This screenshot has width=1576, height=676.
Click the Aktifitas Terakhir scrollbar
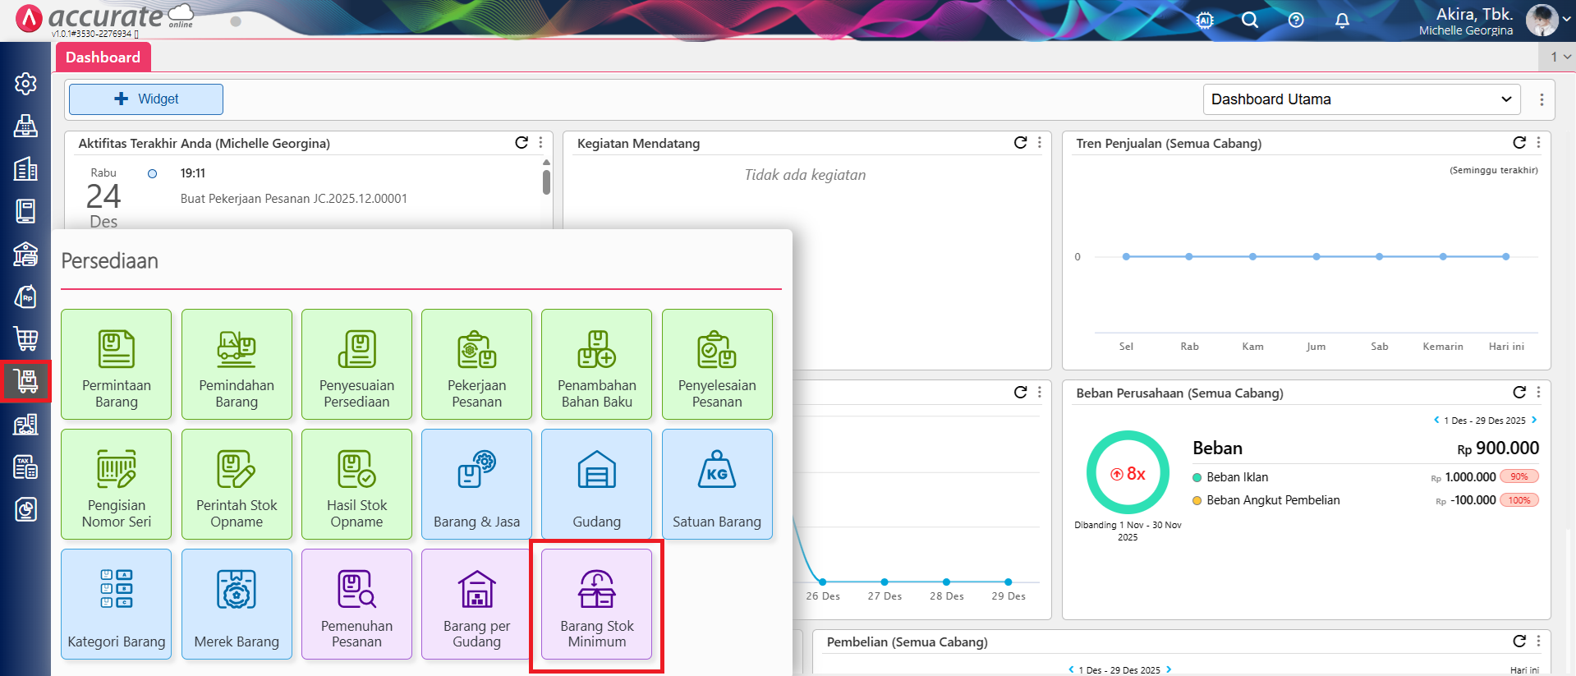click(546, 181)
